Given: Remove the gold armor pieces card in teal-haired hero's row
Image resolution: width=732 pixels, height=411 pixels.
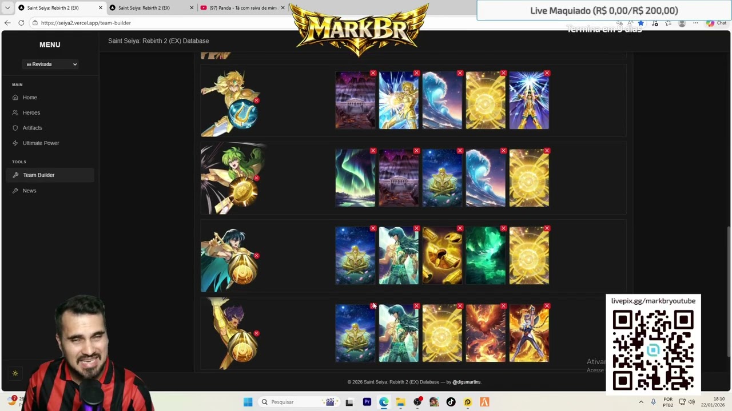Looking at the screenshot, I should click(x=460, y=228).
